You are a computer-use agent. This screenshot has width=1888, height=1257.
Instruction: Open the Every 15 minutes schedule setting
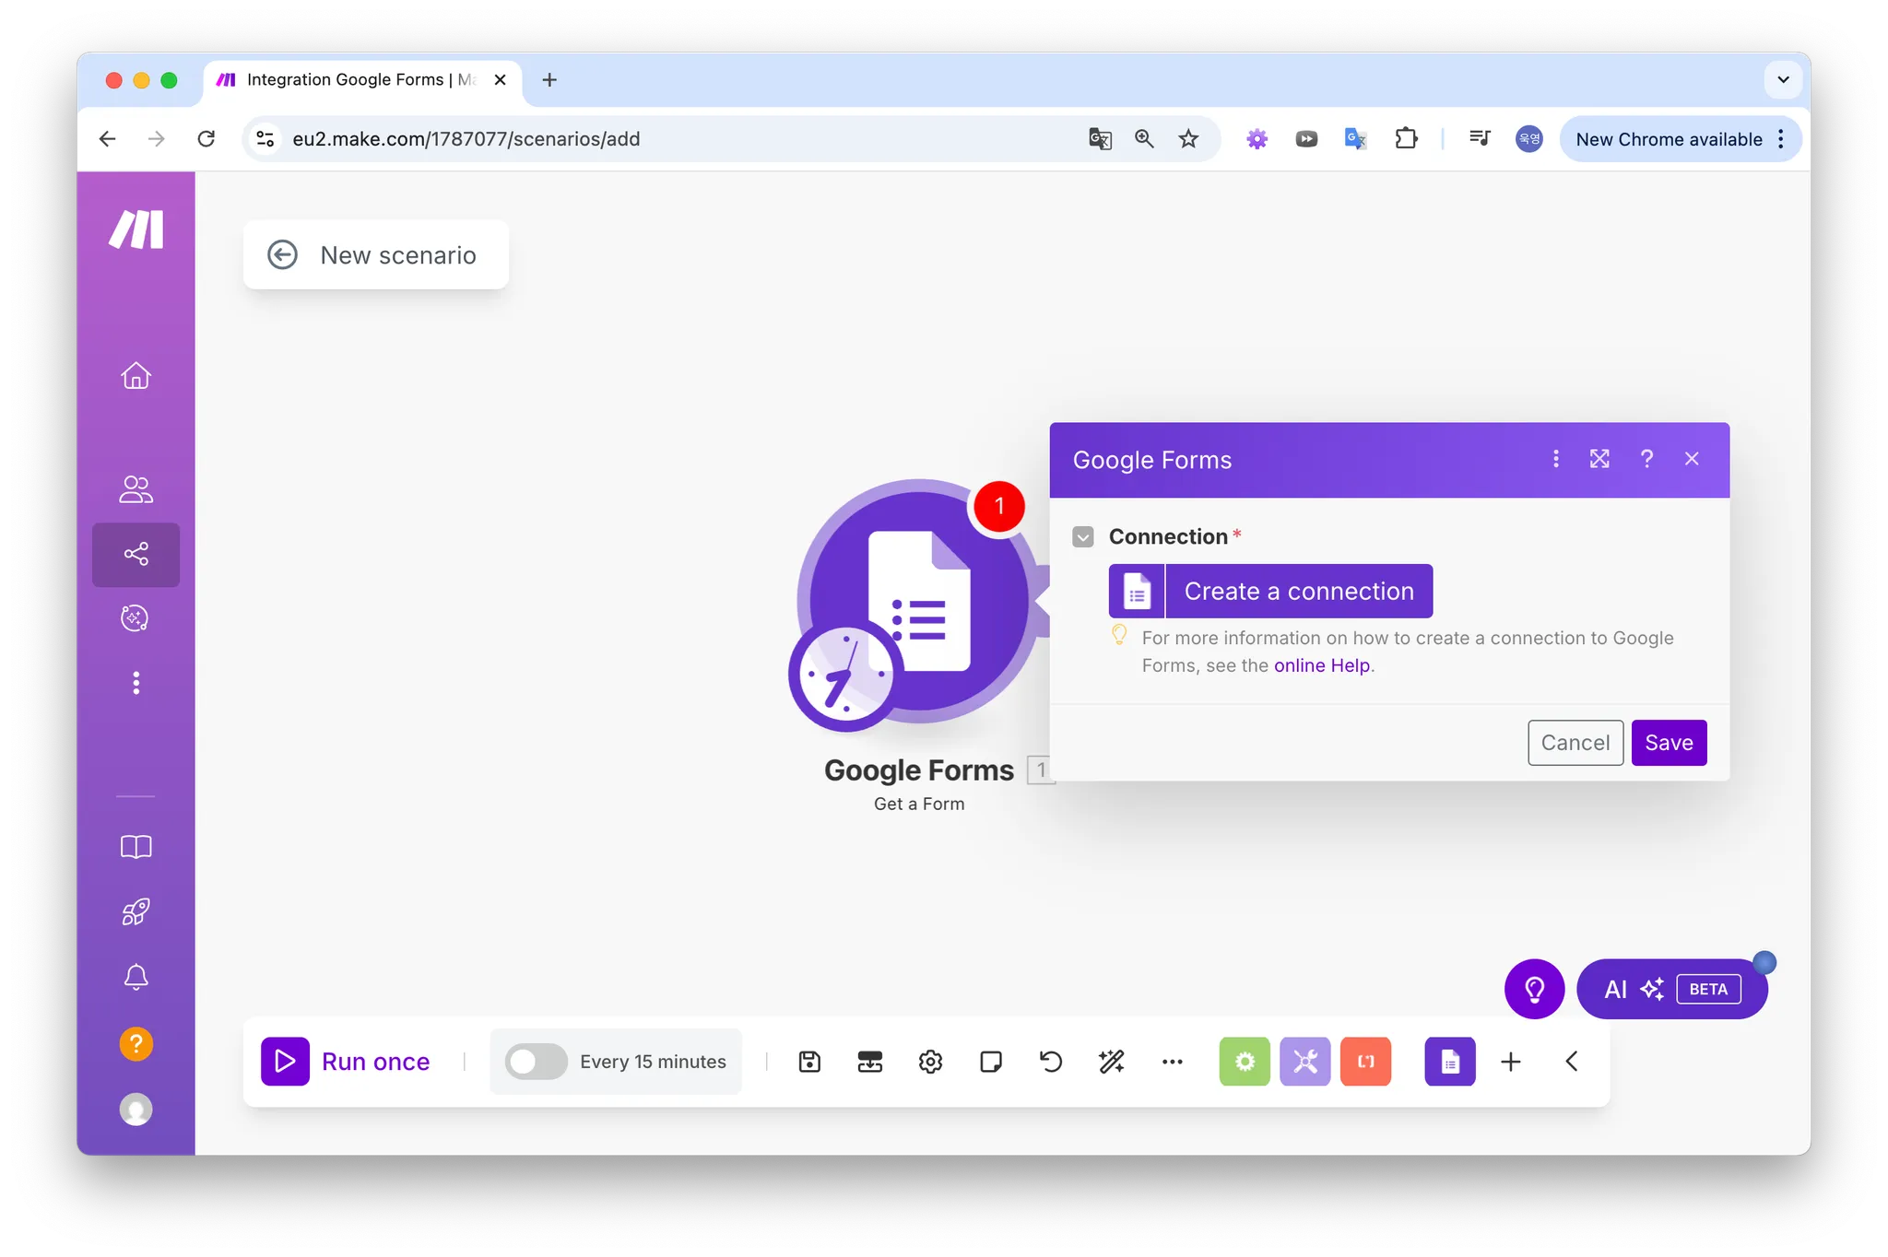[x=653, y=1062]
